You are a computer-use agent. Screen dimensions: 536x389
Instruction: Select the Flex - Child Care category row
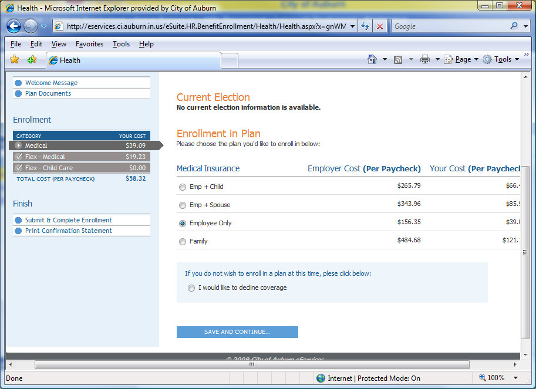tap(82, 168)
